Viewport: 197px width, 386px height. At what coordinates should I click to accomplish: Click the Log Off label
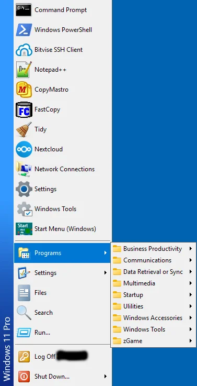(x=45, y=357)
